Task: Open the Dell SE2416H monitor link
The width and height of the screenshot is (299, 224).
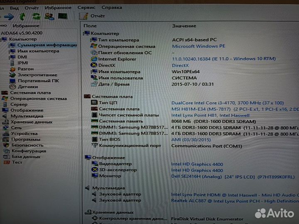Action: pos(233,177)
